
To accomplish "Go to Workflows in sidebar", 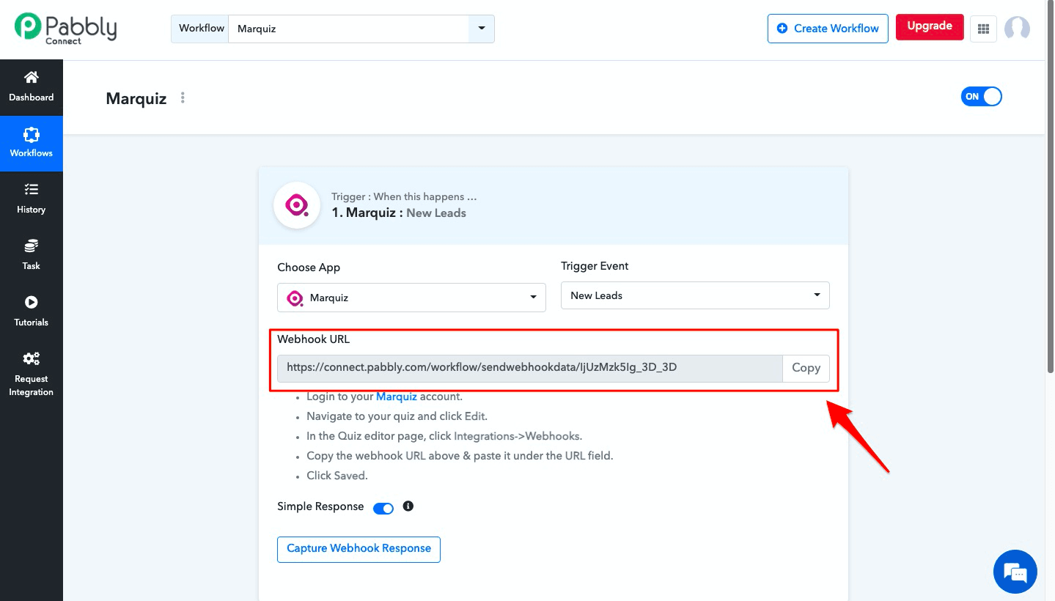I will (x=32, y=143).
